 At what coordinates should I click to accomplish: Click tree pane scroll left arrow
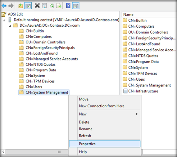click(x=3, y=152)
